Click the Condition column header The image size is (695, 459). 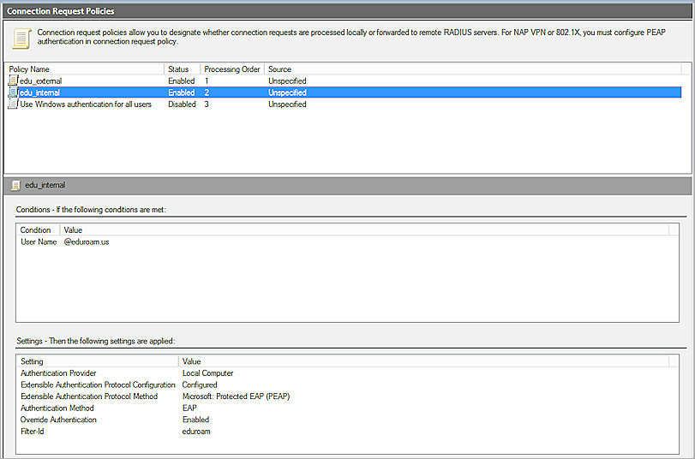point(36,230)
